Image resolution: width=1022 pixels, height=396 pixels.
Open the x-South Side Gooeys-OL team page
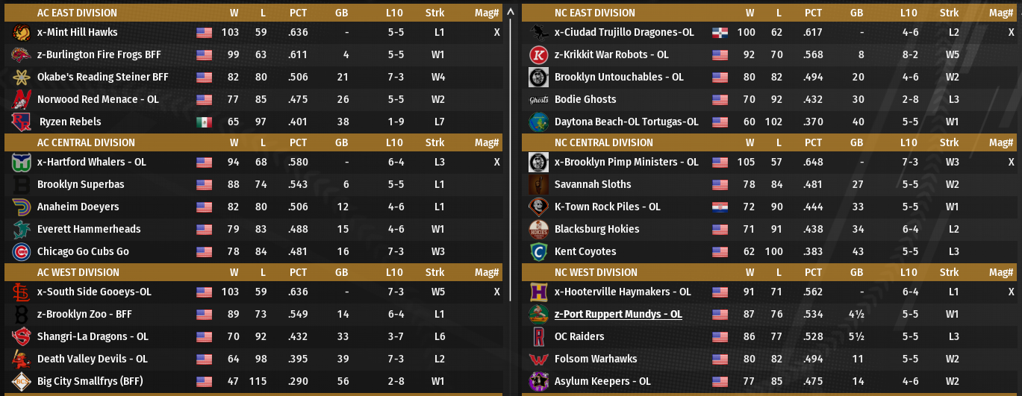pyautogui.click(x=94, y=292)
